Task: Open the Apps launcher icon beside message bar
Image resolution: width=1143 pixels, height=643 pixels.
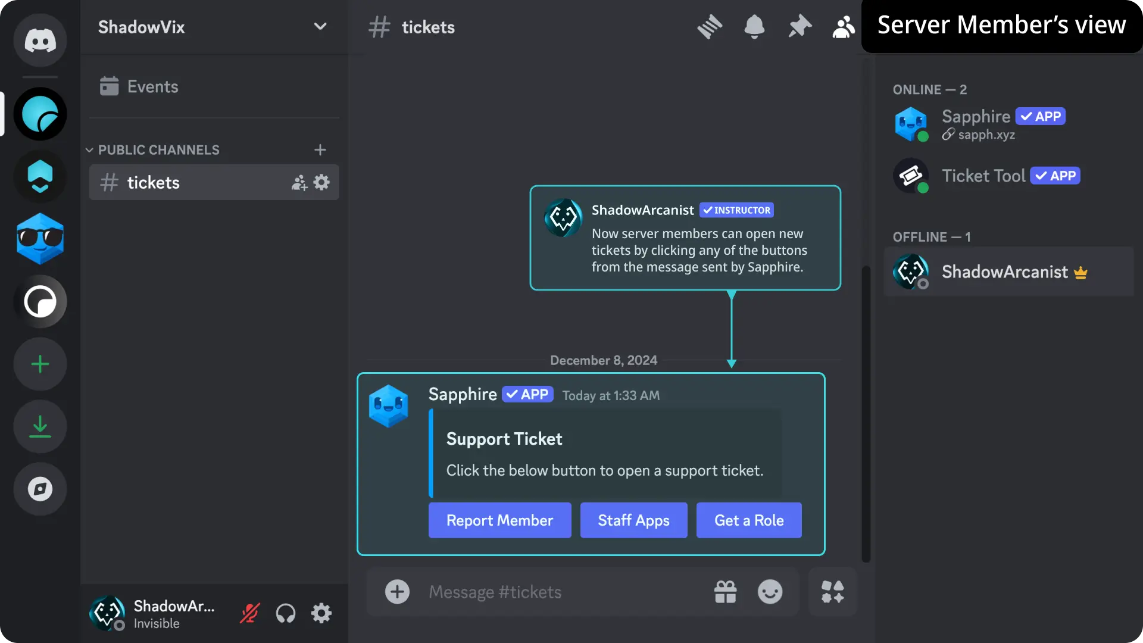Action: [832, 592]
